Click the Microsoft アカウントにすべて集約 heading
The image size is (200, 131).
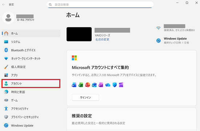[x=100, y=67]
